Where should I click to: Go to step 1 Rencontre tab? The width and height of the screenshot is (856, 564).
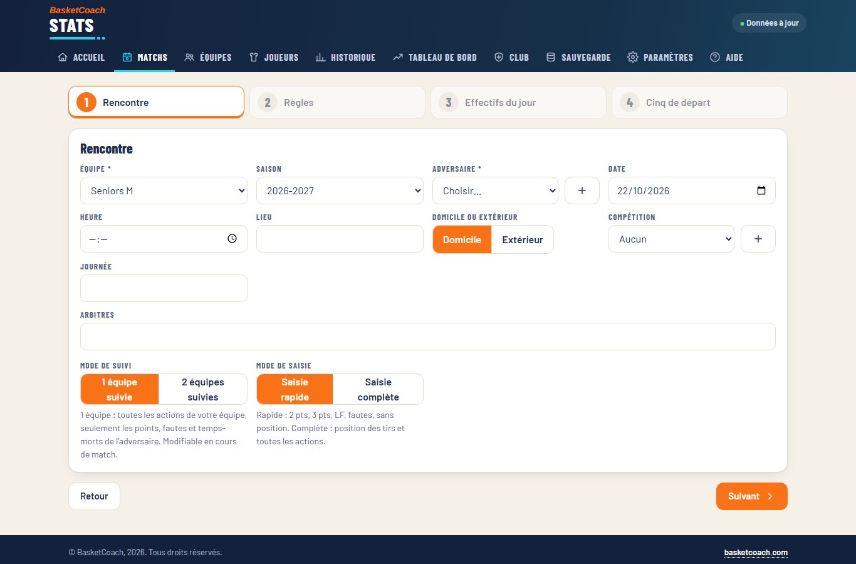click(156, 102)
